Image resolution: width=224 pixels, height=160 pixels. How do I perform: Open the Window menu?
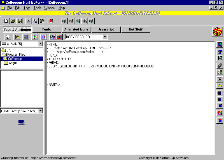50,8
